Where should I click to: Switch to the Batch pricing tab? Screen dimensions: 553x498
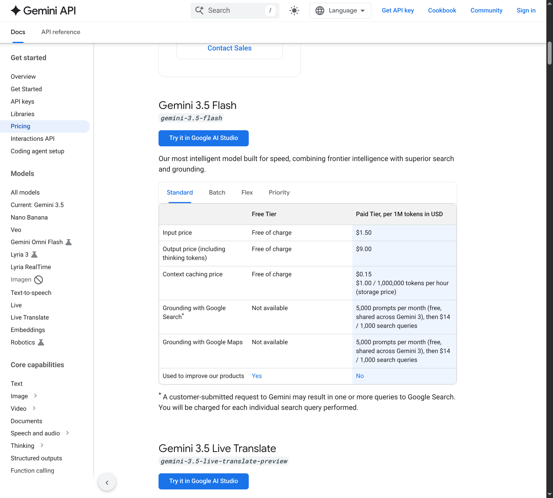[x=217, y=193]
